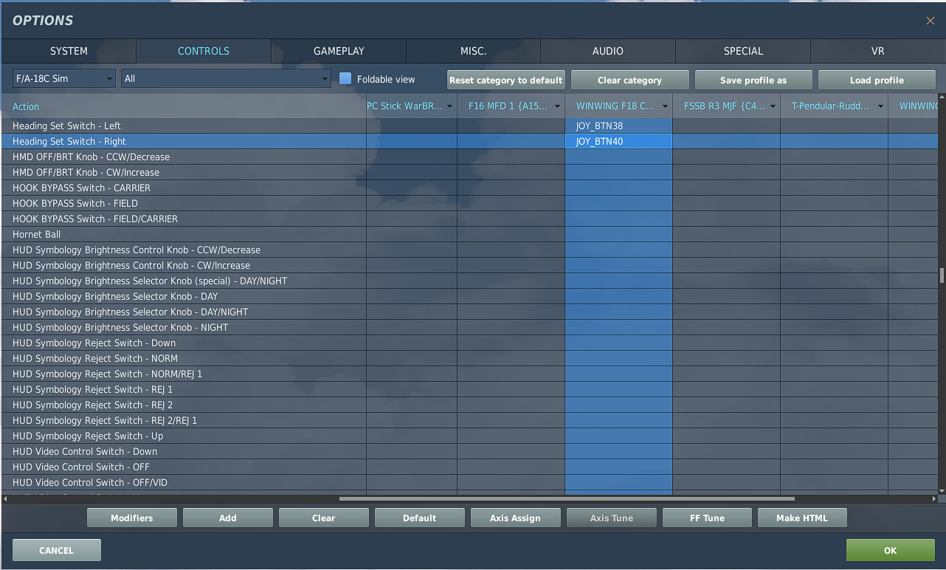The height and width of the screenshot is (570, 946).
Task: Click the Axis Assign button
Action: (x=515, y=518)
